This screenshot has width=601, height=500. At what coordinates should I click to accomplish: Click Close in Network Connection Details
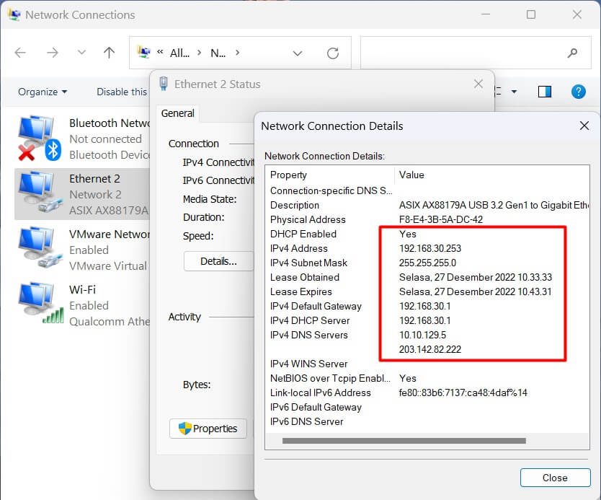tap(554, 478)
